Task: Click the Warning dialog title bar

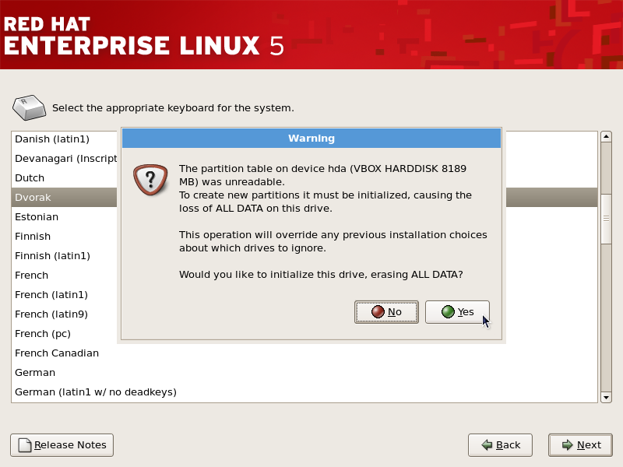Action: [311, 139]
